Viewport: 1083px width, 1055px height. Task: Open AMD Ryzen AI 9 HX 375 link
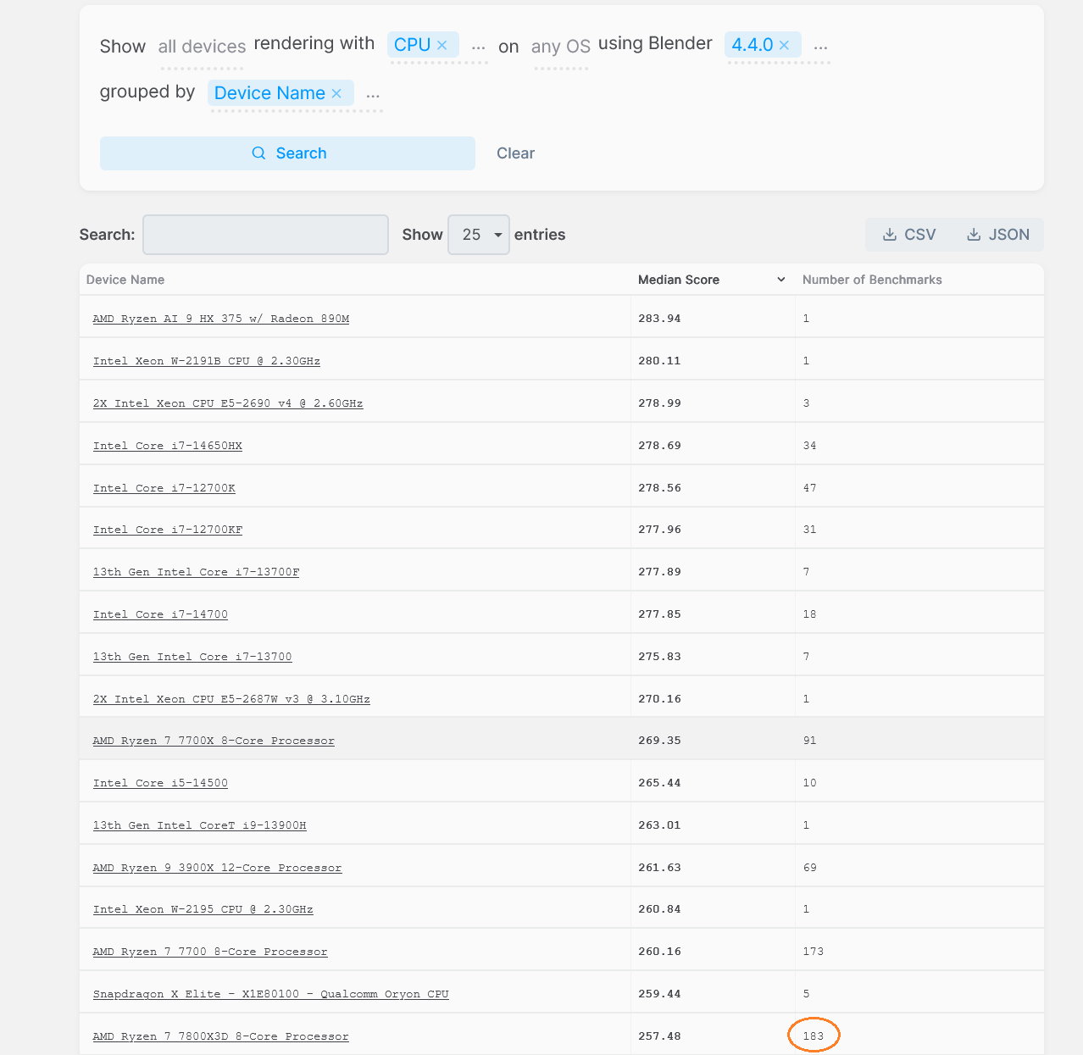coord(221,319)
